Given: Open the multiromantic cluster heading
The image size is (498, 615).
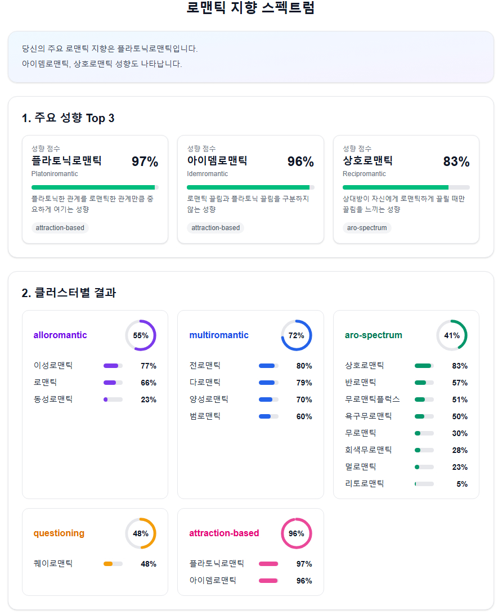Looking at the screenshot, I should [x=219, y=335].
